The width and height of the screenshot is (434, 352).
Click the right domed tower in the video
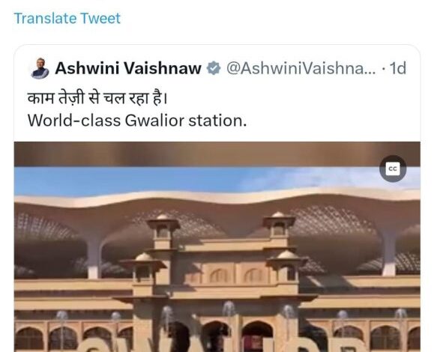point(279,228)
